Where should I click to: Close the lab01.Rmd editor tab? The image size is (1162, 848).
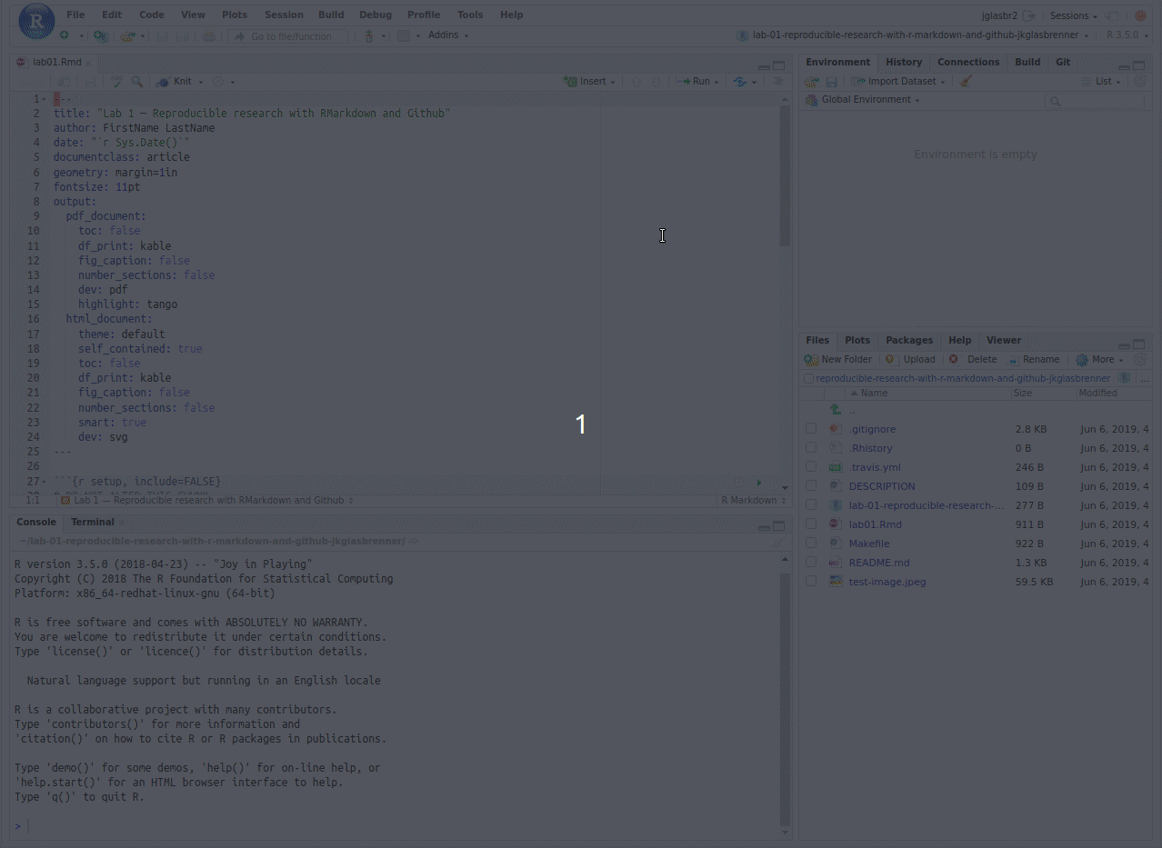(x=88, y=63)
